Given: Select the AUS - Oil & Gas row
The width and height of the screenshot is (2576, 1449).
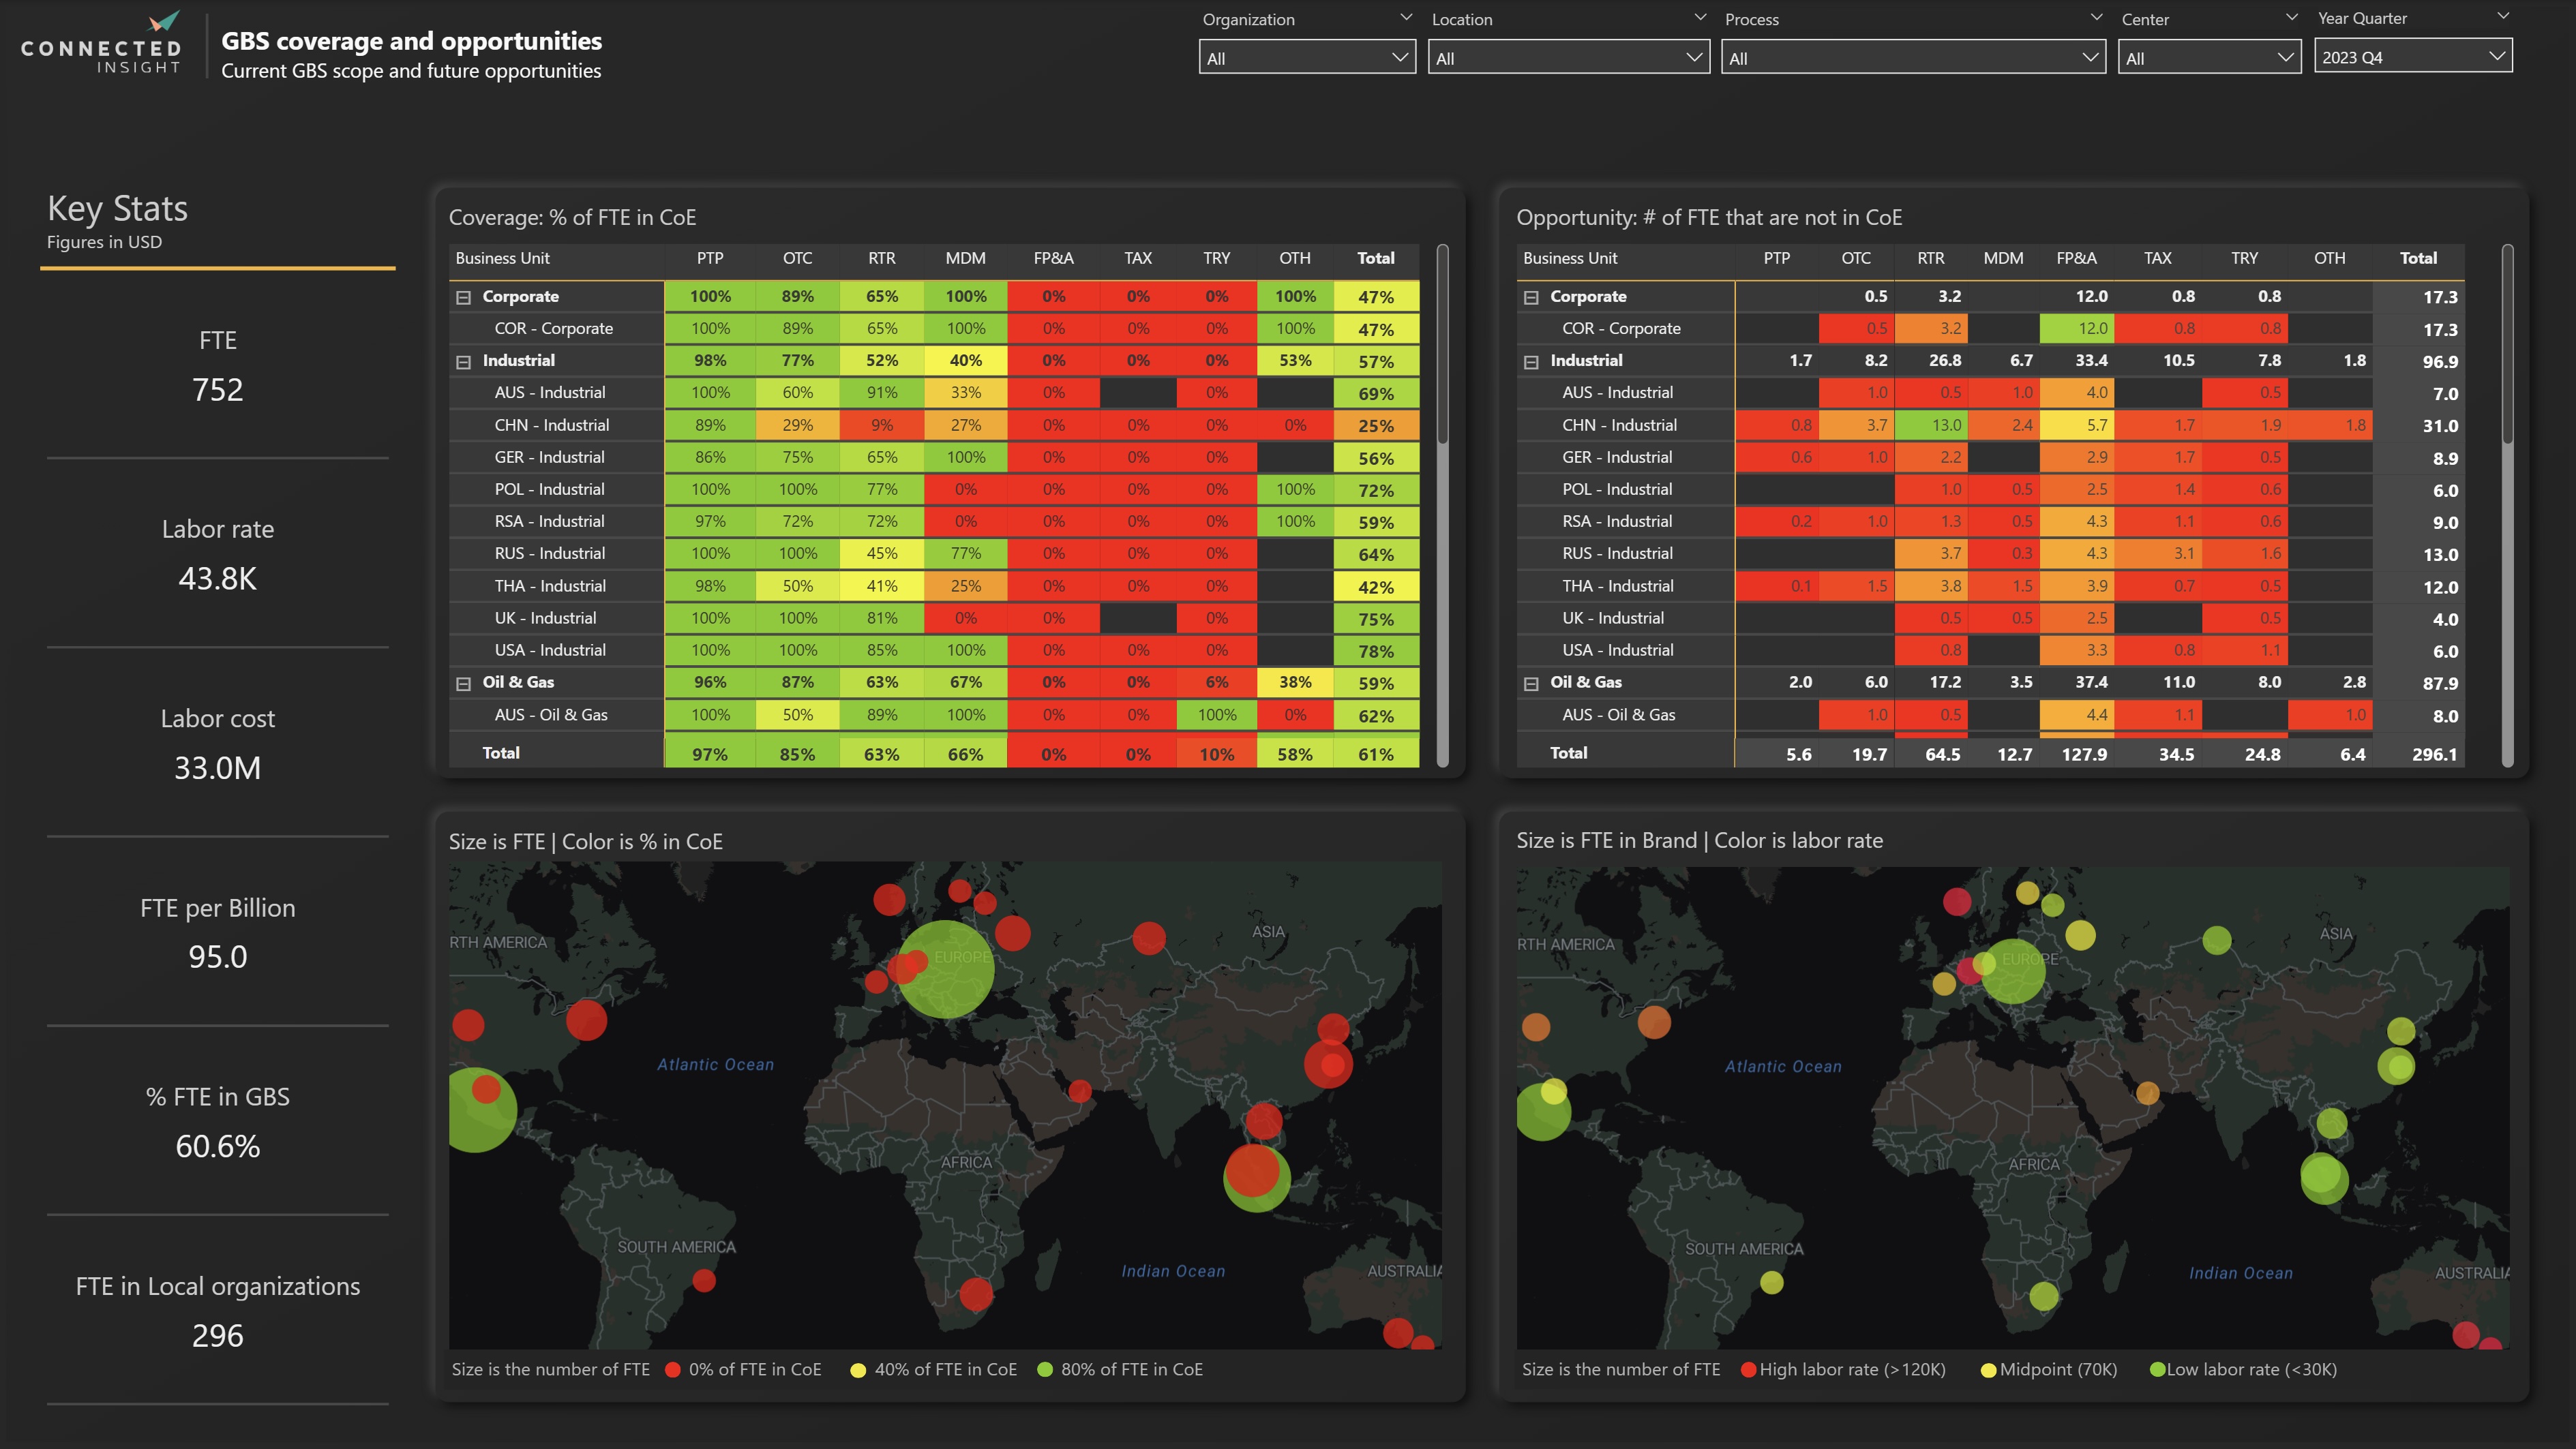Looking at the screenshot, I should pos(553,714).
